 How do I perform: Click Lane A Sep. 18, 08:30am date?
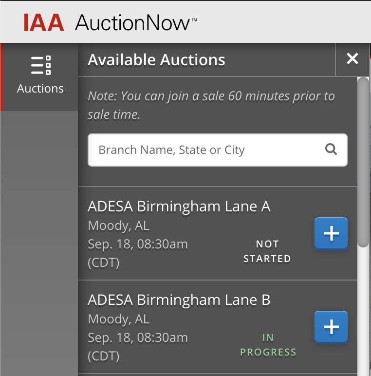pos(138,244)
